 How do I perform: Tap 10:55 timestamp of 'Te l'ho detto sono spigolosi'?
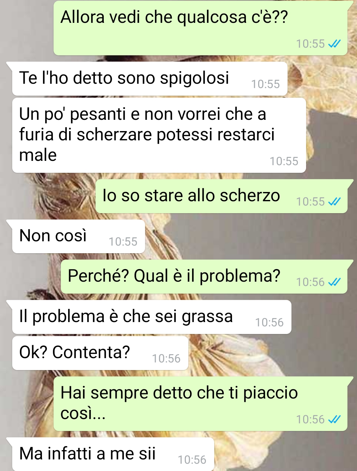tap(265, 84)
